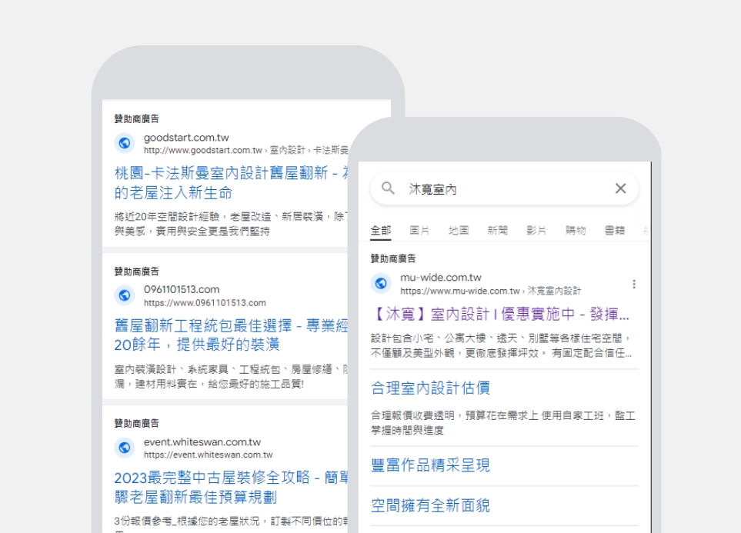Open the 書籍 tab
The image size is (741, 533).
(615, 231)
